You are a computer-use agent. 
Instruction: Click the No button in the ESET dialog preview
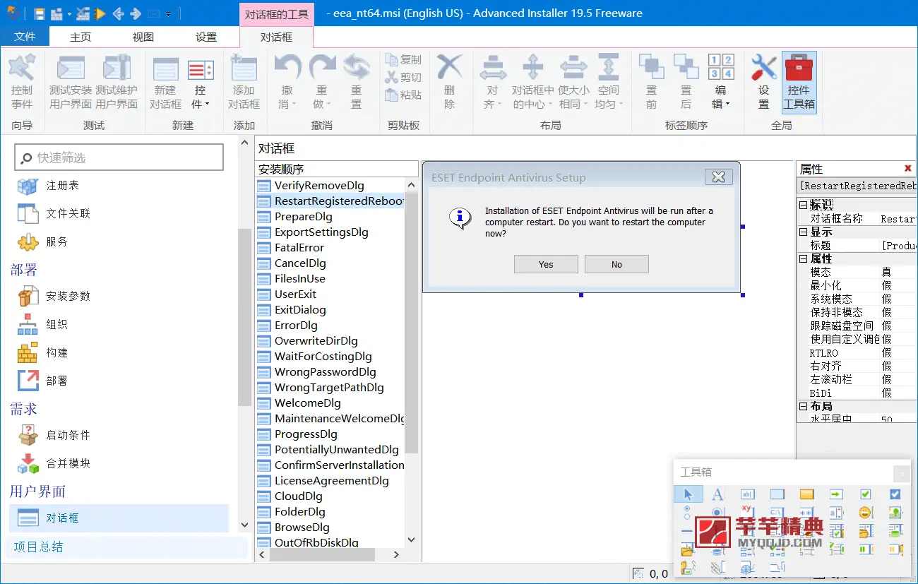point(616,263)
